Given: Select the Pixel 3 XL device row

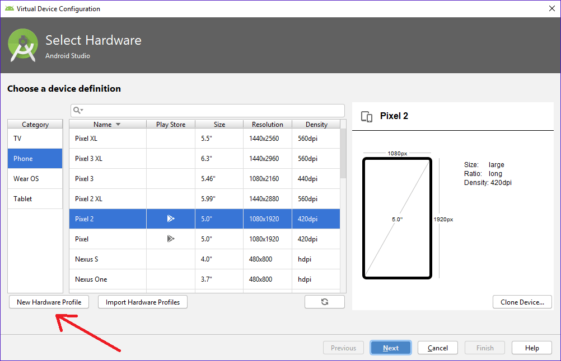Looking at the screenshot, I should click(204, 159).
